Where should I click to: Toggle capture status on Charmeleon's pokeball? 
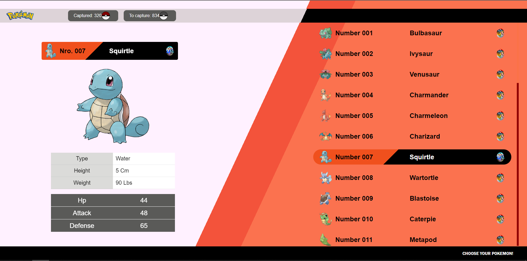point(501,116)
